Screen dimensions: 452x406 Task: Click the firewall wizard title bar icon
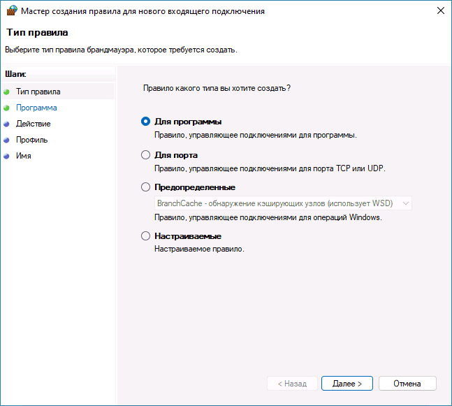12,12
